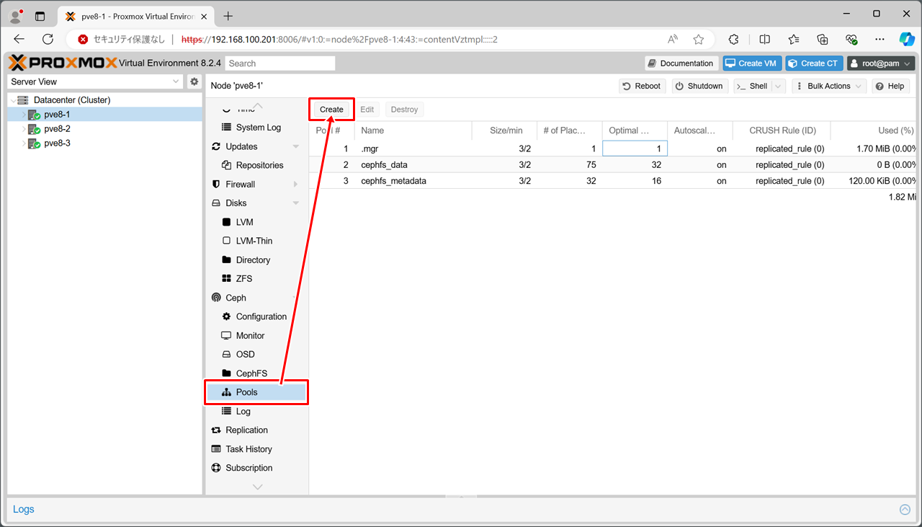Click the Proxmox Search field

pyautogui.click(x=279, y=63)
